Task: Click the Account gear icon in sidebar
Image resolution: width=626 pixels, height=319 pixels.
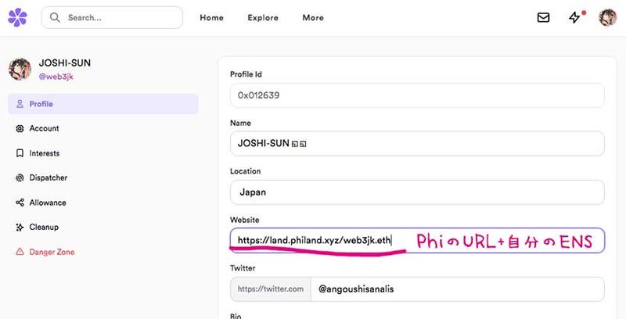Action: (20, 128)
